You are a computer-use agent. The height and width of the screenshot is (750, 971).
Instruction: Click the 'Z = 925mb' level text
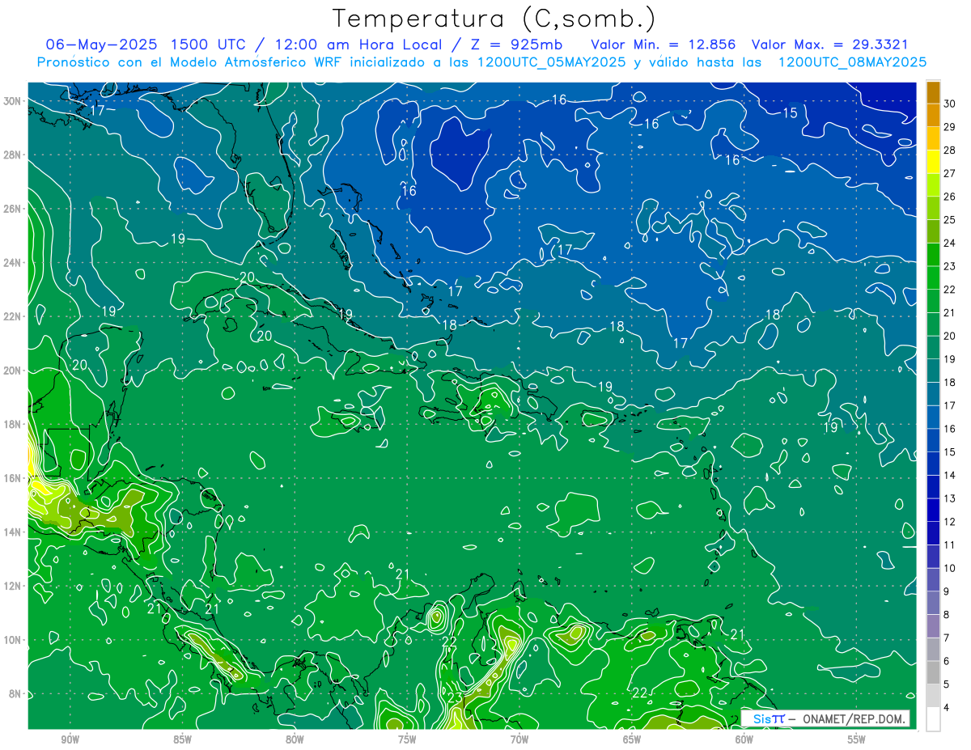coord(515,44)
